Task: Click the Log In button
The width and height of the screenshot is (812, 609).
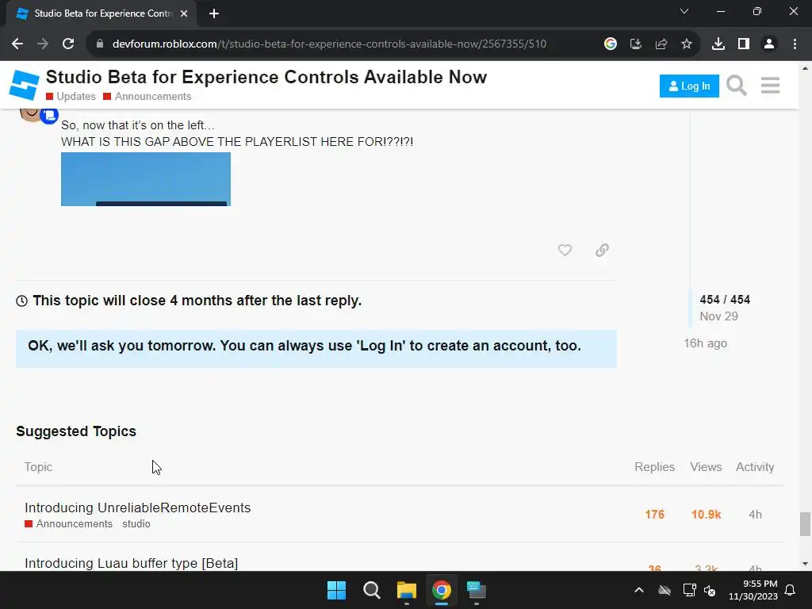Action: point(689,86)
